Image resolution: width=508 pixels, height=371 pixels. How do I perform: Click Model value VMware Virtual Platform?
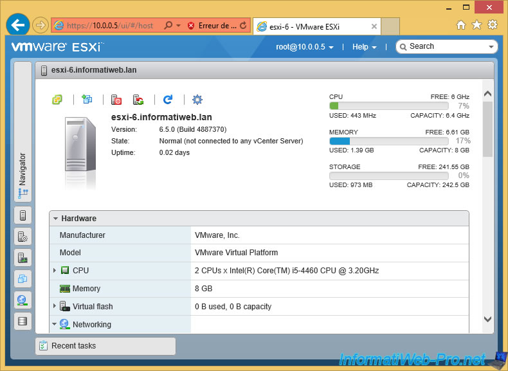pyautogui.click(x=236, y=253)
